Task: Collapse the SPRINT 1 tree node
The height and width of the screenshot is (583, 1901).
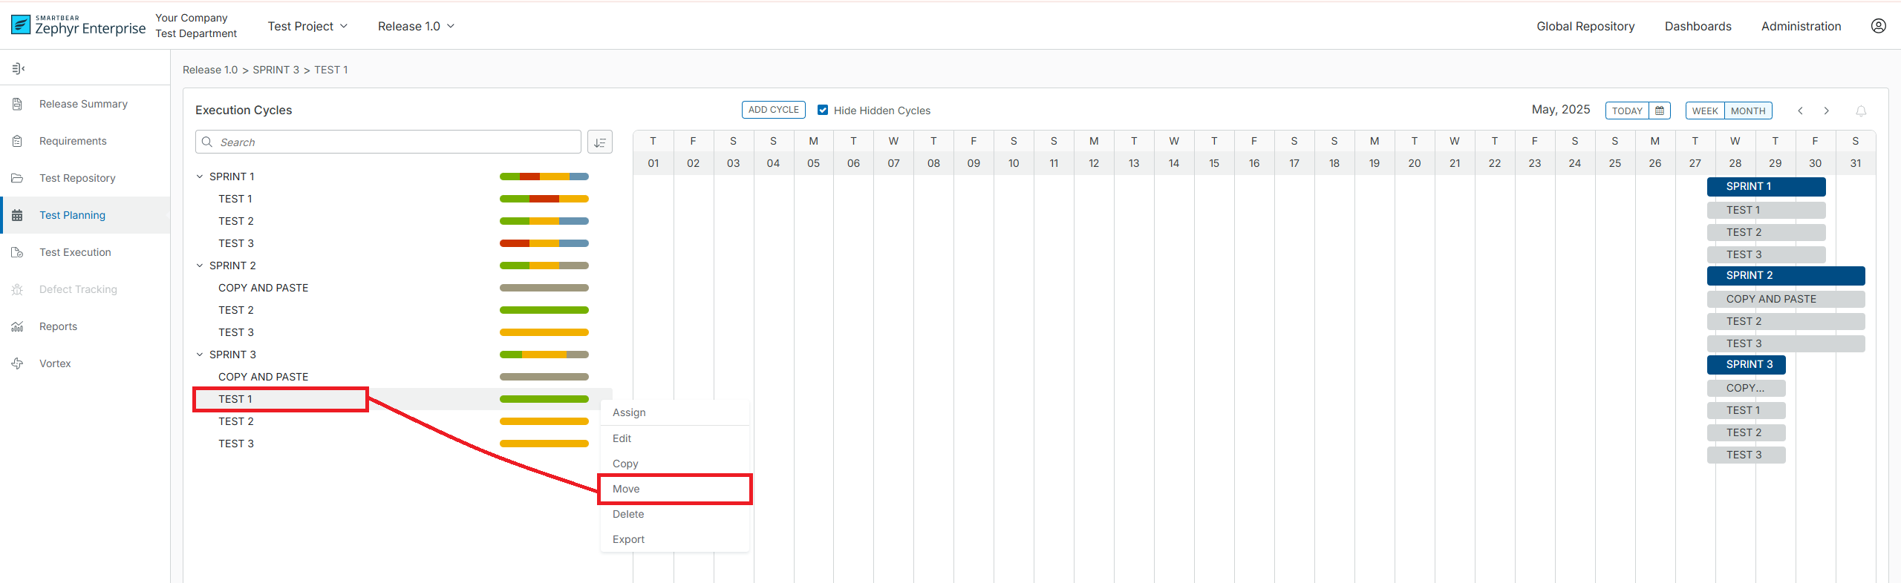Action: [x=200, y=177]
